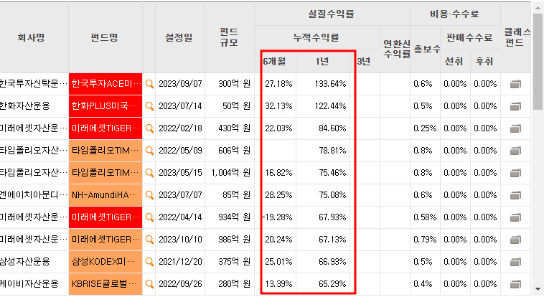Click 클래스 펀드 column header

point(517,37)
